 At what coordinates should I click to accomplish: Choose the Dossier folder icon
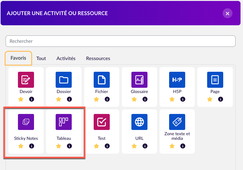pos(64,80)
